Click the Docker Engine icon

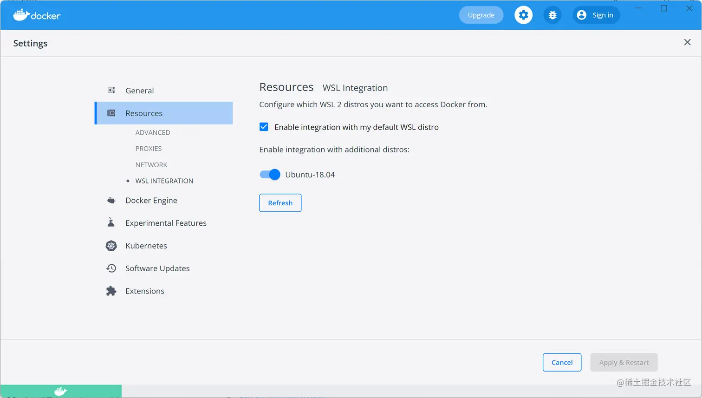[111, 201]
